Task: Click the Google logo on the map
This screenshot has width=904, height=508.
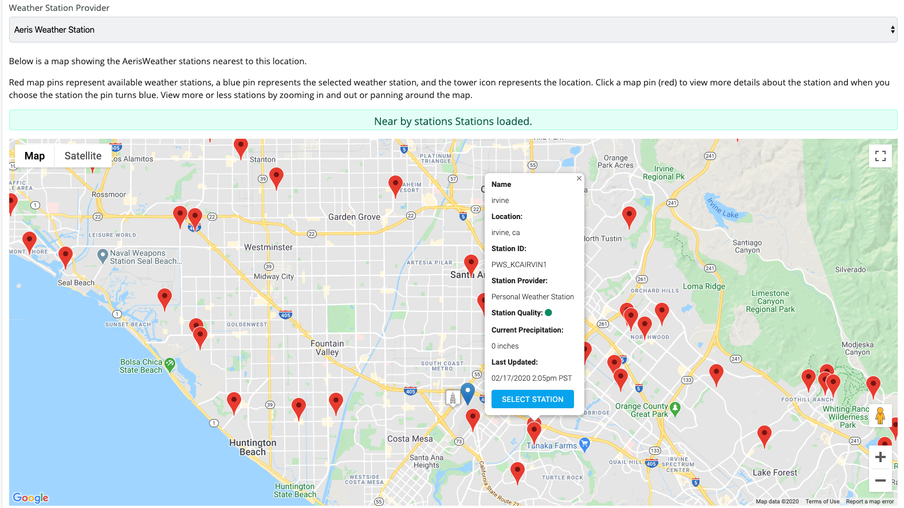Action: [31, 498]
